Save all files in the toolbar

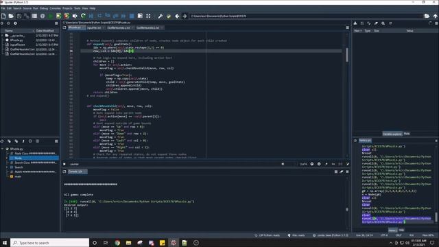27,16
